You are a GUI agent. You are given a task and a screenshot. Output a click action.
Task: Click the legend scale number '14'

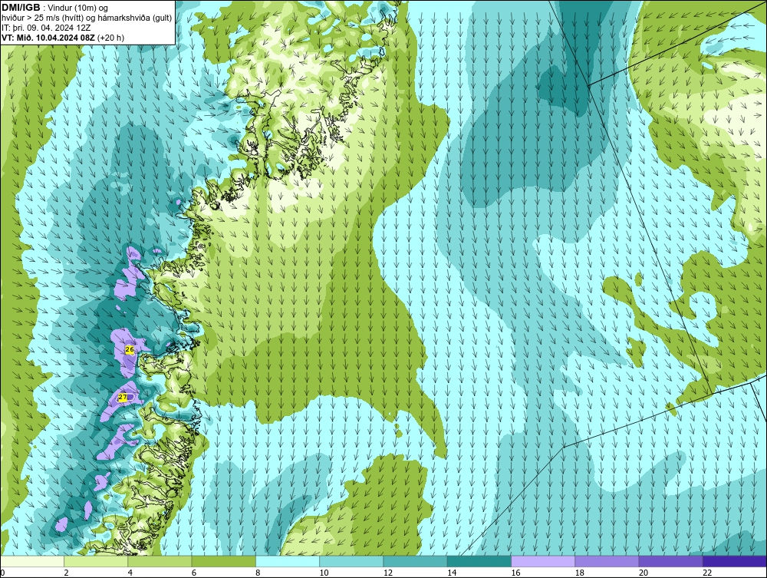coord(452,573)
